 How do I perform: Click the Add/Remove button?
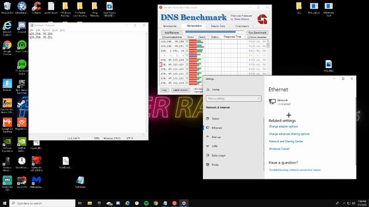172,33
